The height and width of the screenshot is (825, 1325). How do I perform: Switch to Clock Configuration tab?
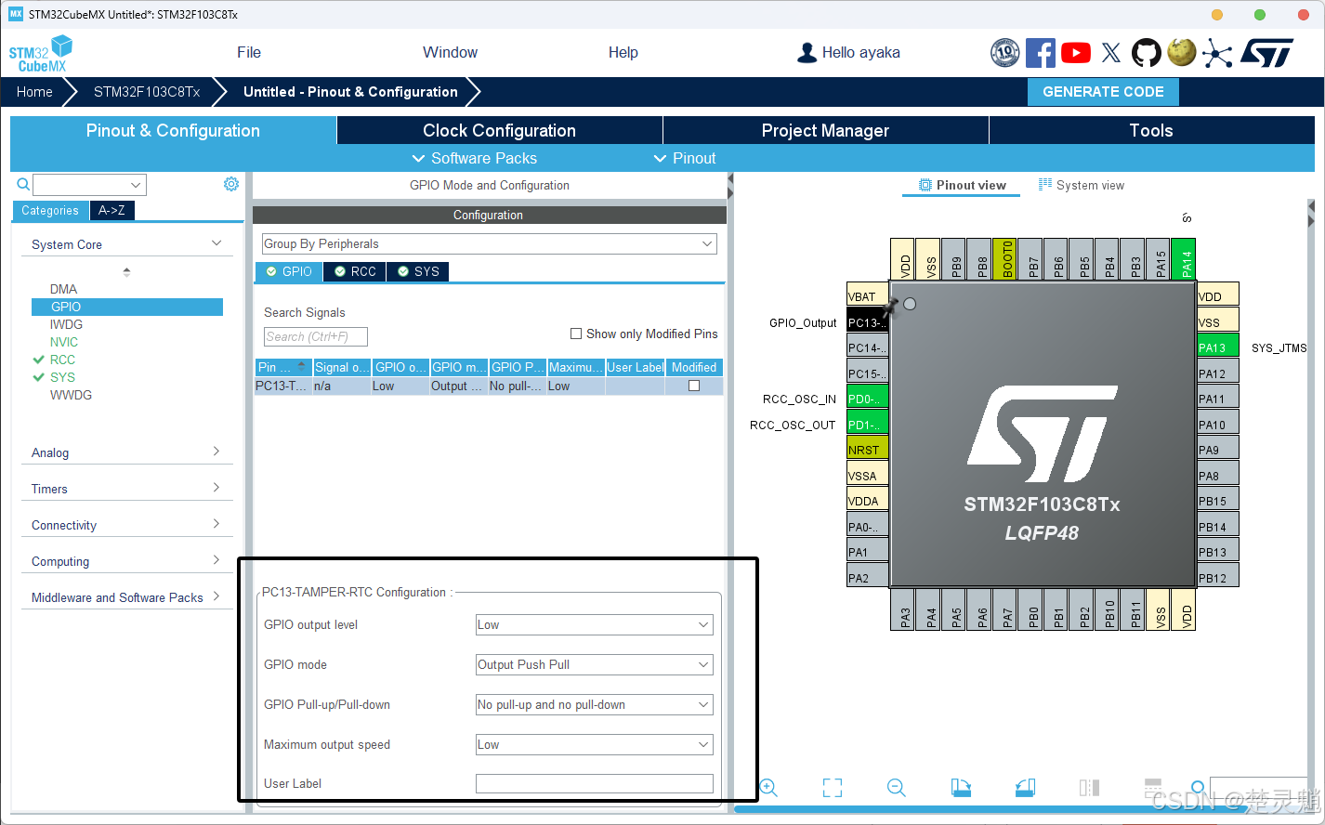tap(500, 130)
